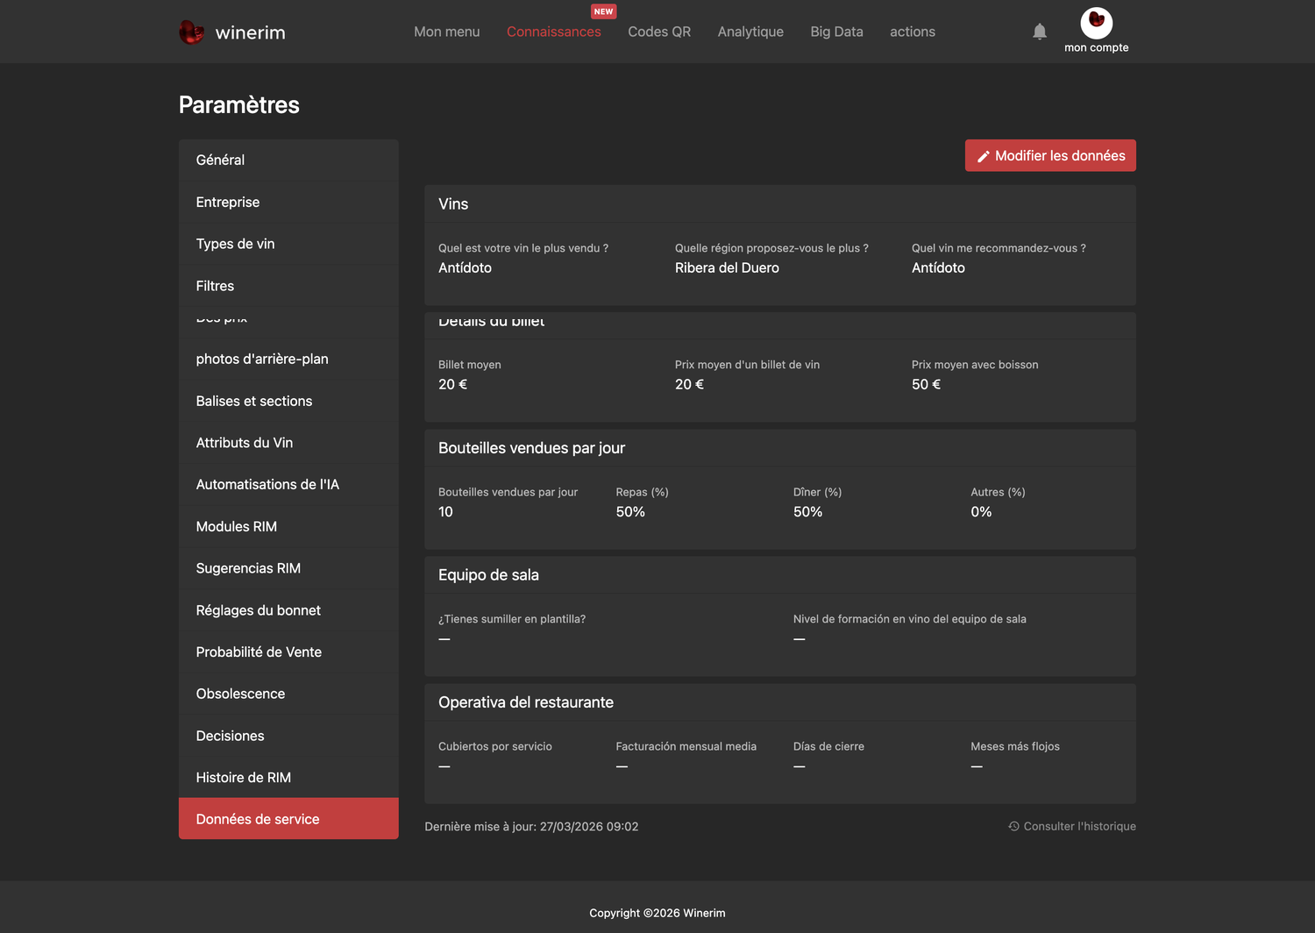Click the pencil icon on Modifier les données
1315x933 pixels.
(x=984, y=156)
